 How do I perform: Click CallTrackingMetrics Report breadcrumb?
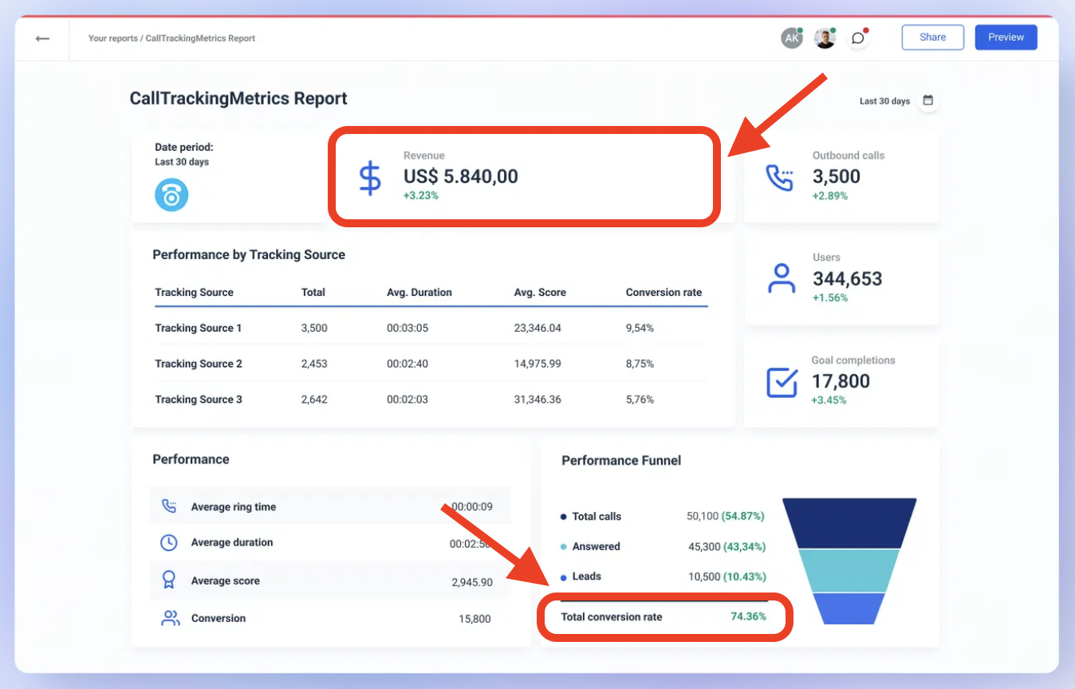coord(200,38)
